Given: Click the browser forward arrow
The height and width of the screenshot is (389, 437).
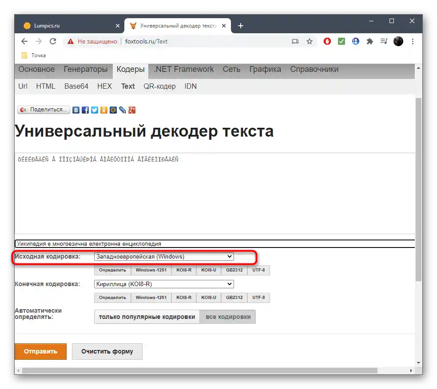Looking at the screenshot, I should [39, 42].
